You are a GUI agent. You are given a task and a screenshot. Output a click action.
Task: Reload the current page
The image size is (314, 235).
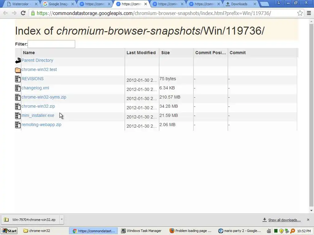point(23,13)
